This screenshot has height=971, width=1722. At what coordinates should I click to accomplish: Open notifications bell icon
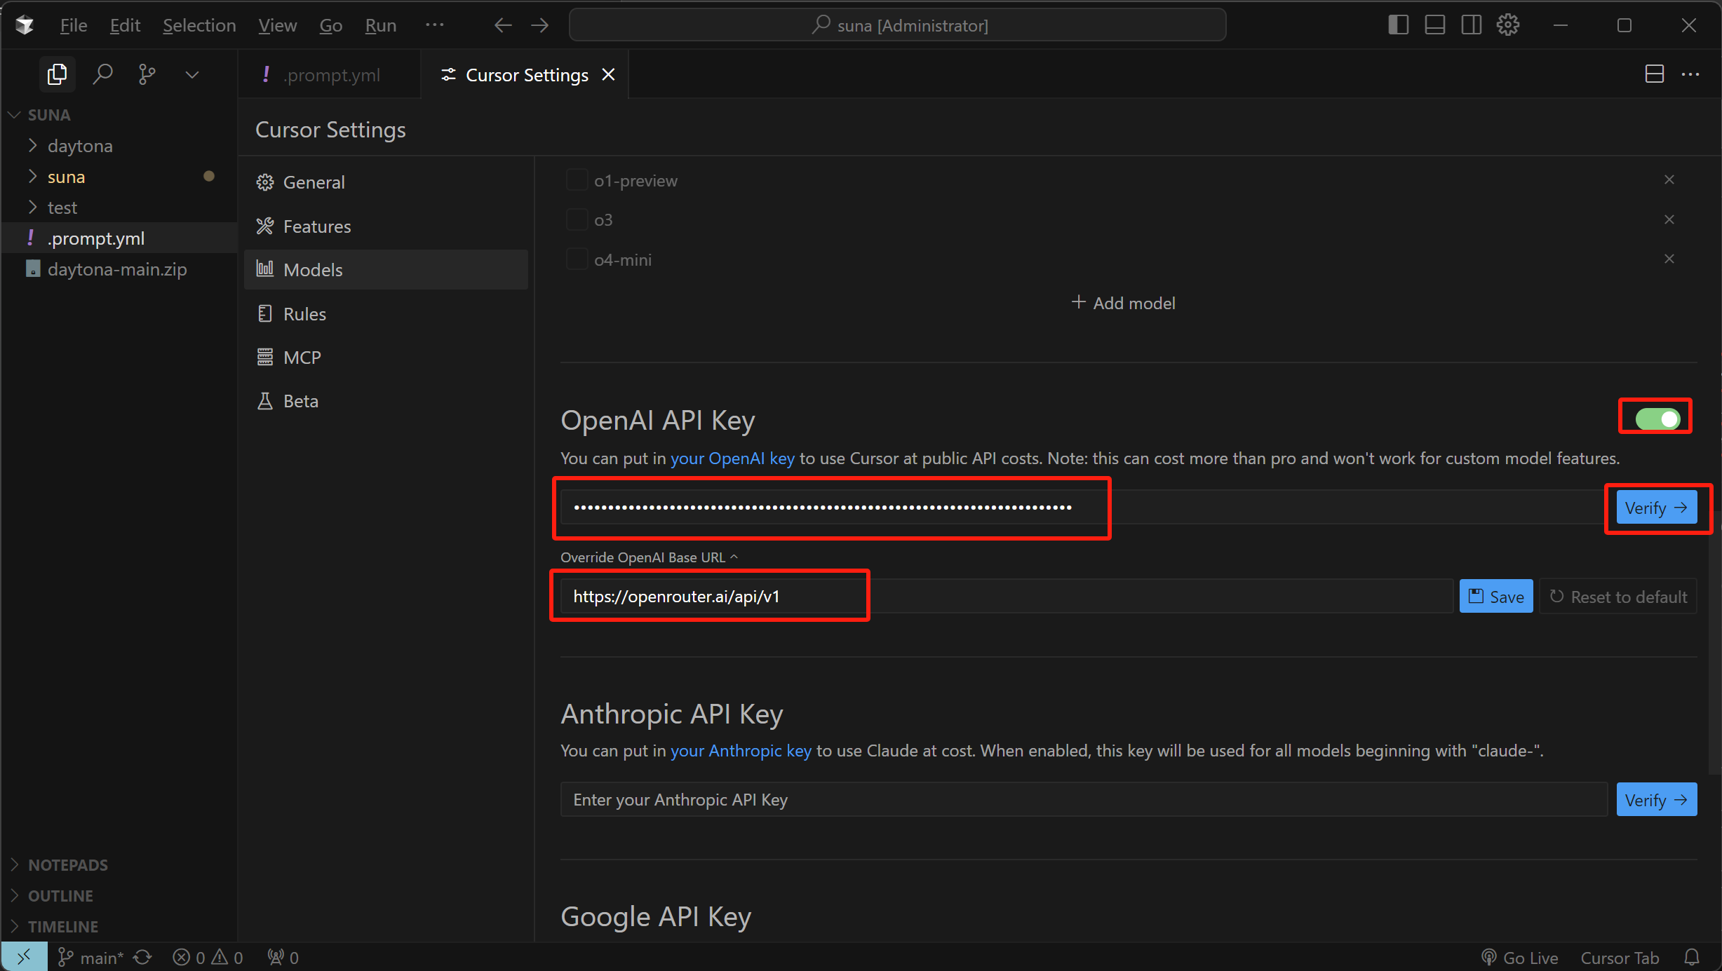pos(1691,958)
